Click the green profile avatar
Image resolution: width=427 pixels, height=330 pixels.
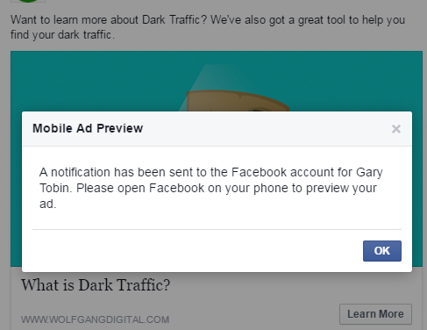[28, 1]
